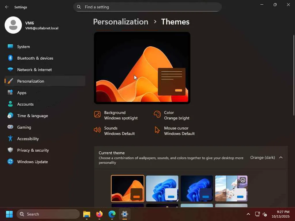Click the VM6 user avatar picture
The height and width of the screenshot is (221, 295).
(13, 25)
